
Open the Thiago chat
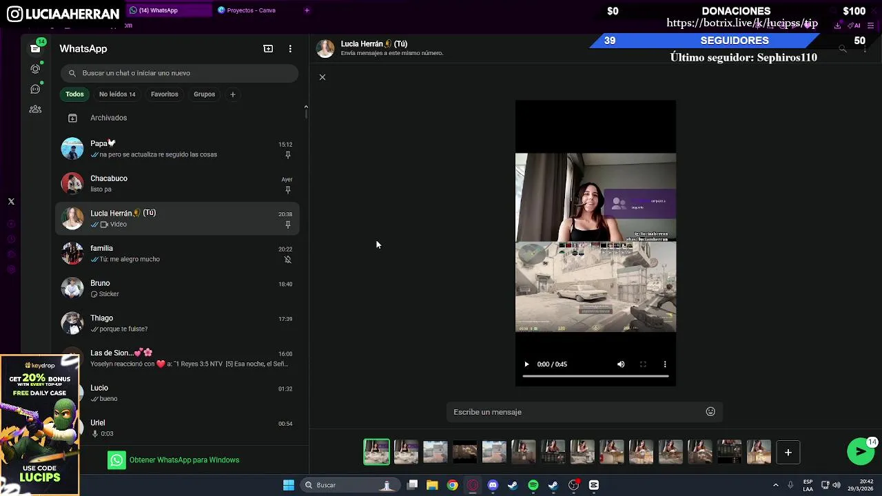click(x=177, y=323)
